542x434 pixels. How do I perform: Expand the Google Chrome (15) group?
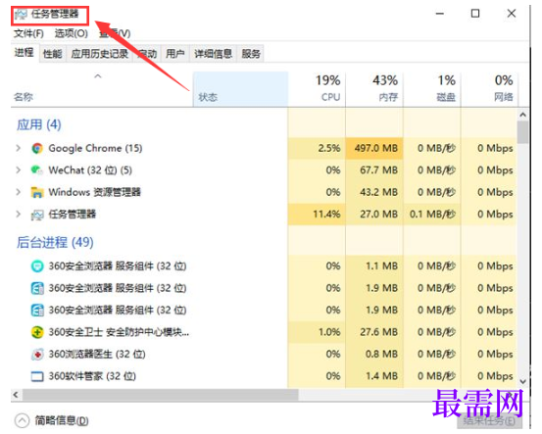pyautogui.click(x=19, y=148)
